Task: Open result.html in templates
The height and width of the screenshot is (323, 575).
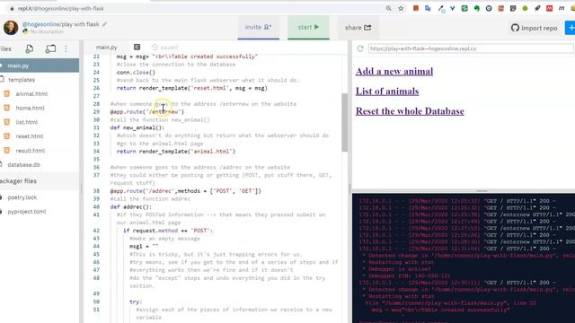Action: pyautogui.click(x=30, y=151)
